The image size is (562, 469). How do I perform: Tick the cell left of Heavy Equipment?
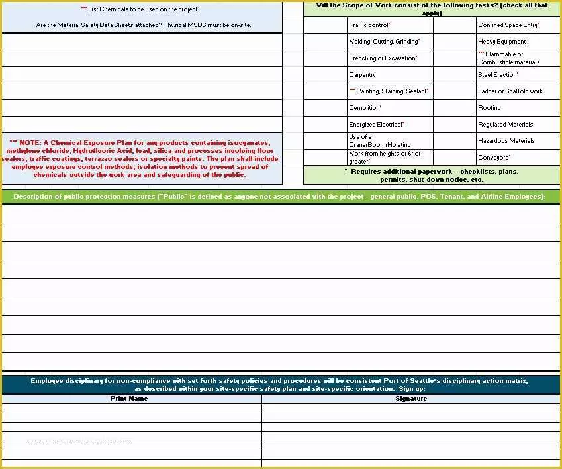(455, 42)
